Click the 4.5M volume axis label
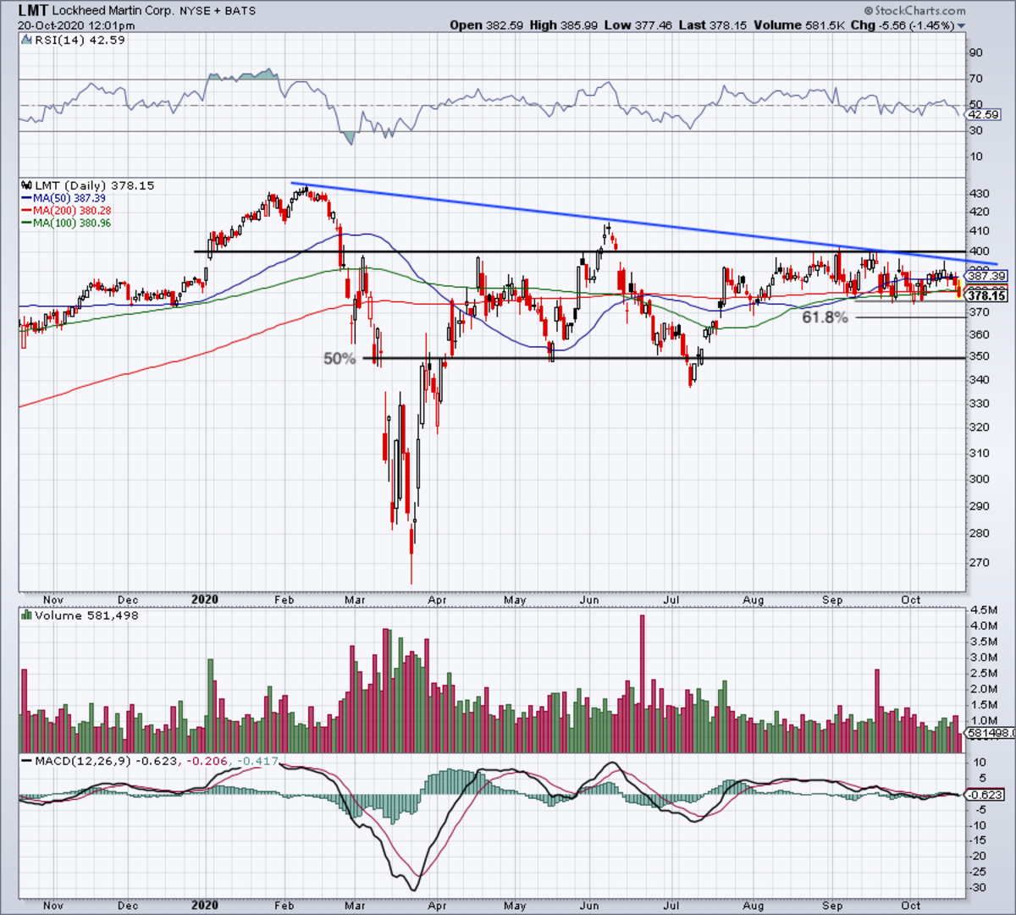Screen dimensions: 1016x915 click(983, 610)
